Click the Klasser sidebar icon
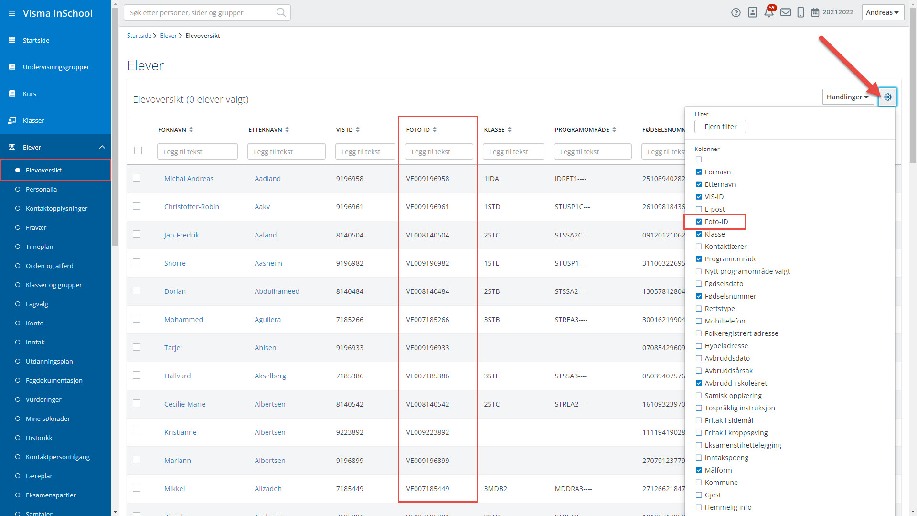Screen dimensions: 917x516 coord(12,120)
